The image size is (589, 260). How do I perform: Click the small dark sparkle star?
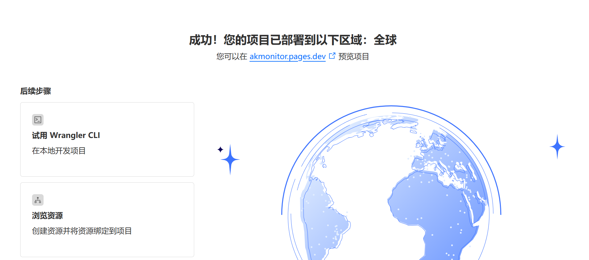(x=220, y=149)
